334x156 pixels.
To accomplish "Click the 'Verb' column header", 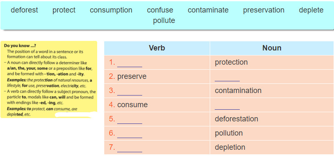I will tap(157, 48).
